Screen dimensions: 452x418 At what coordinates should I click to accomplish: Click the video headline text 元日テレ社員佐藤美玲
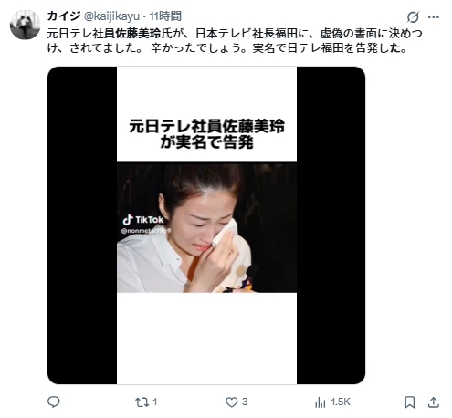[x=206, y=126]
